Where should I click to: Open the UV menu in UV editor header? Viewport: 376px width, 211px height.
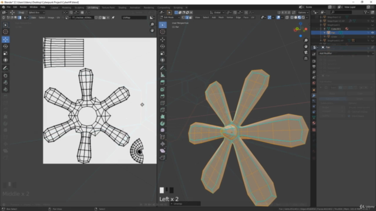coord(58,18)
